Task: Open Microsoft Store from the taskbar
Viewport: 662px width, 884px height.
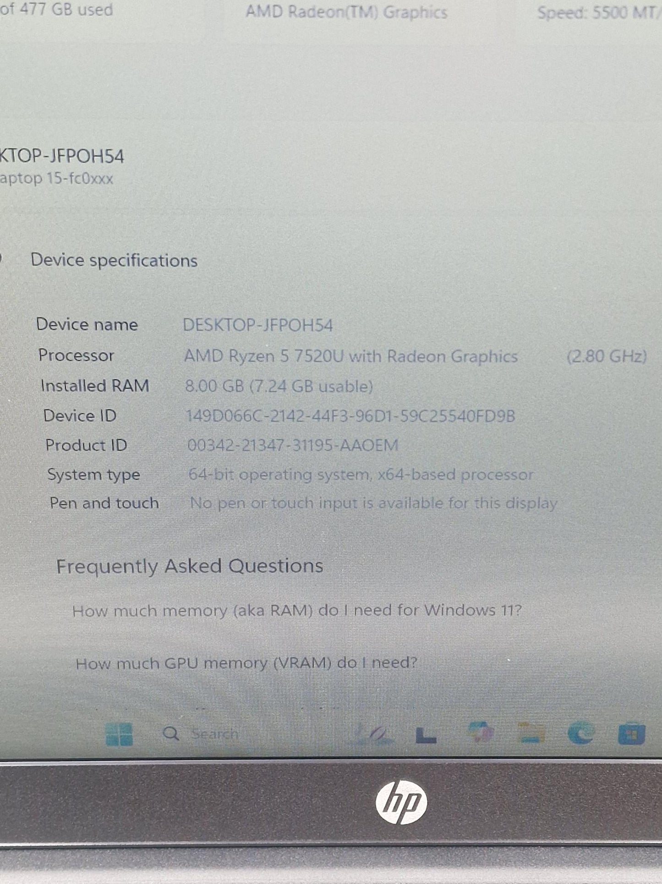Action: click(631, 734)
